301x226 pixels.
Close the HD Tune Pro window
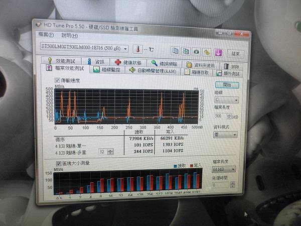pyautogui.click(x=241, y=34)
